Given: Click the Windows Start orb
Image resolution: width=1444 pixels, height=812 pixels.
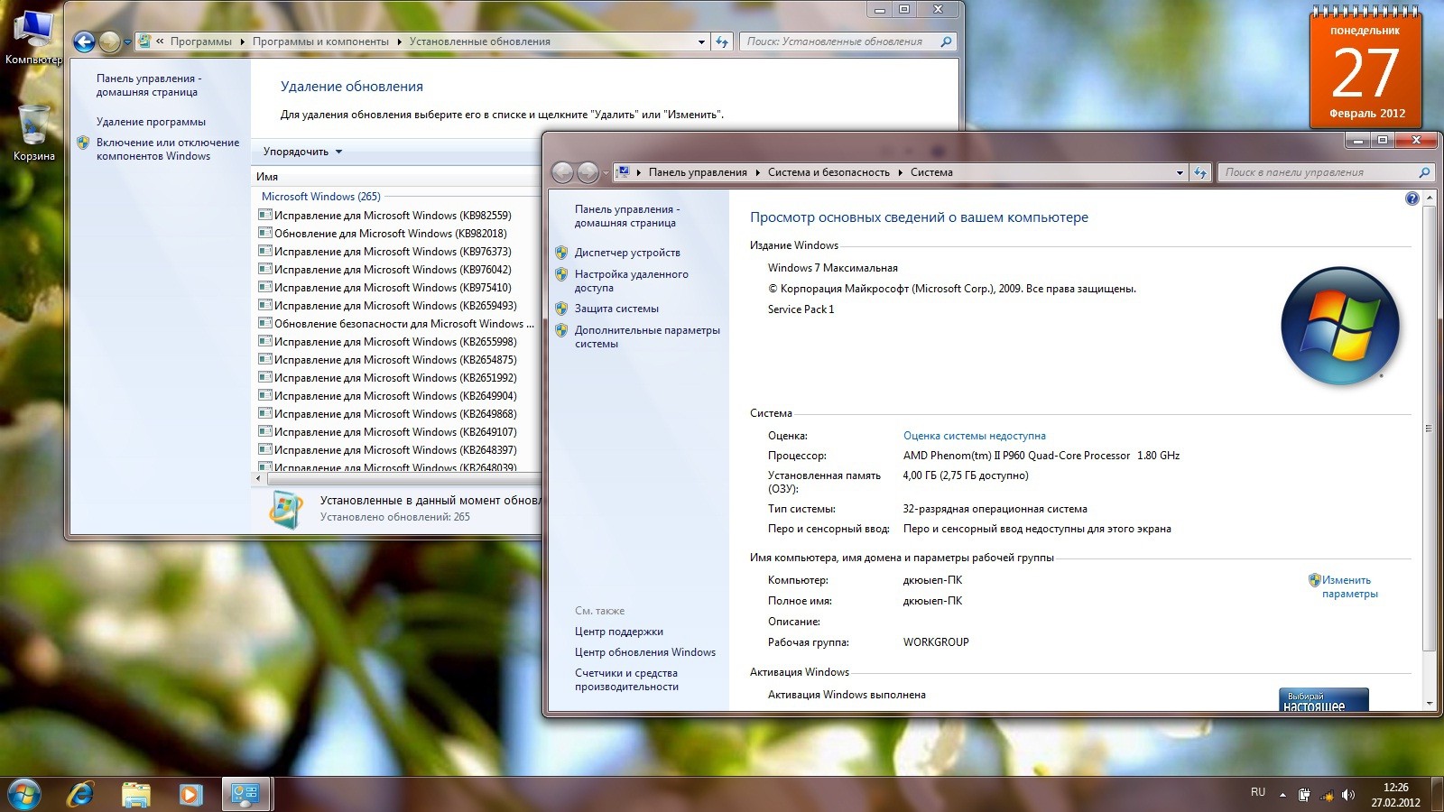Looking at the screenshot, I should click(24, 794).
